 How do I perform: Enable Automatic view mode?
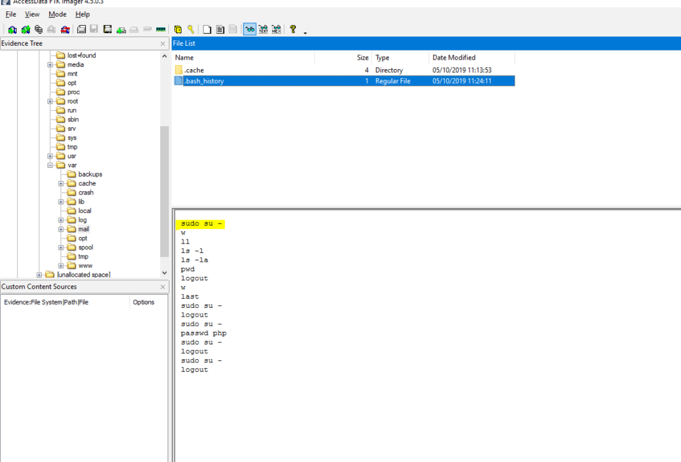(249, 29)
